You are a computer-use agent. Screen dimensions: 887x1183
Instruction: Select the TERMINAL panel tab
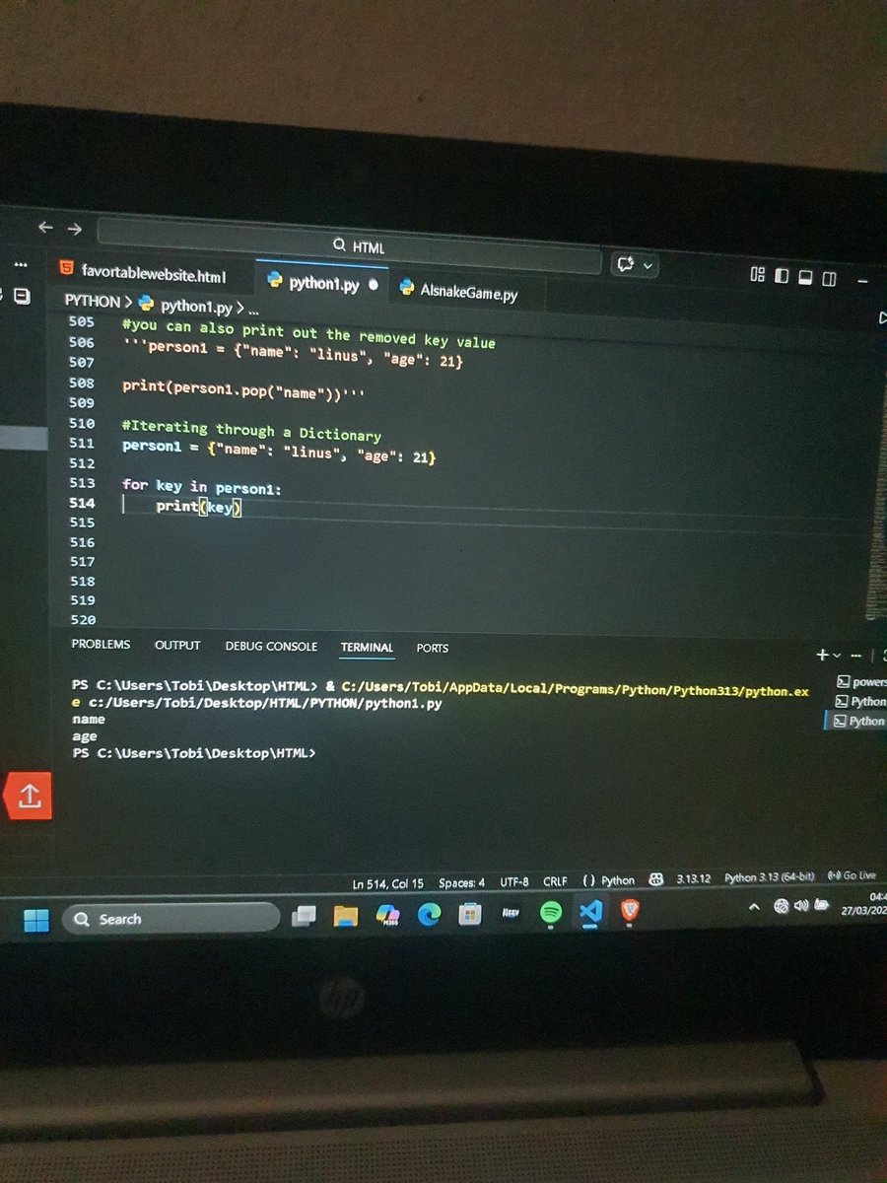coord(367,648)
